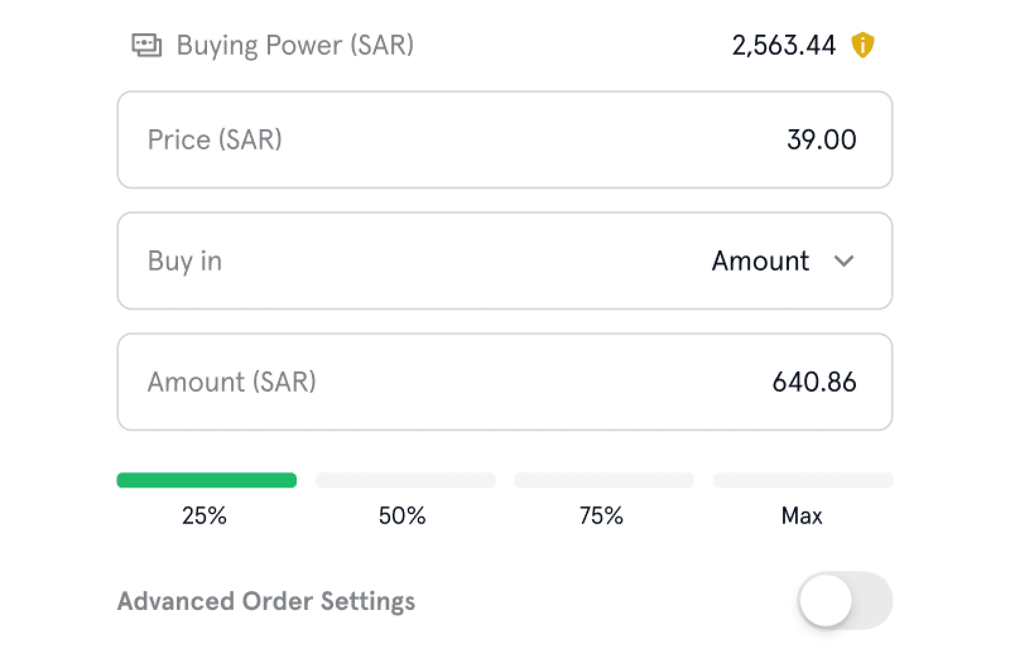The height and width of the screenshot is (656, 1010).
Task: Click the 2,563.44 buying power value
Action: (x=784, y=45)
